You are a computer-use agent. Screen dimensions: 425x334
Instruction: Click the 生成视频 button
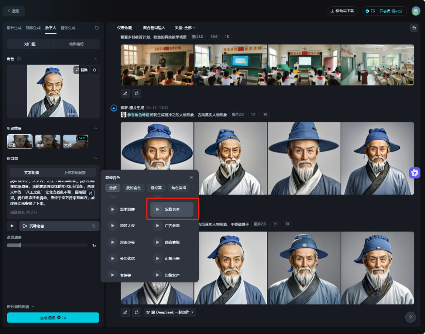pos(53,317)
